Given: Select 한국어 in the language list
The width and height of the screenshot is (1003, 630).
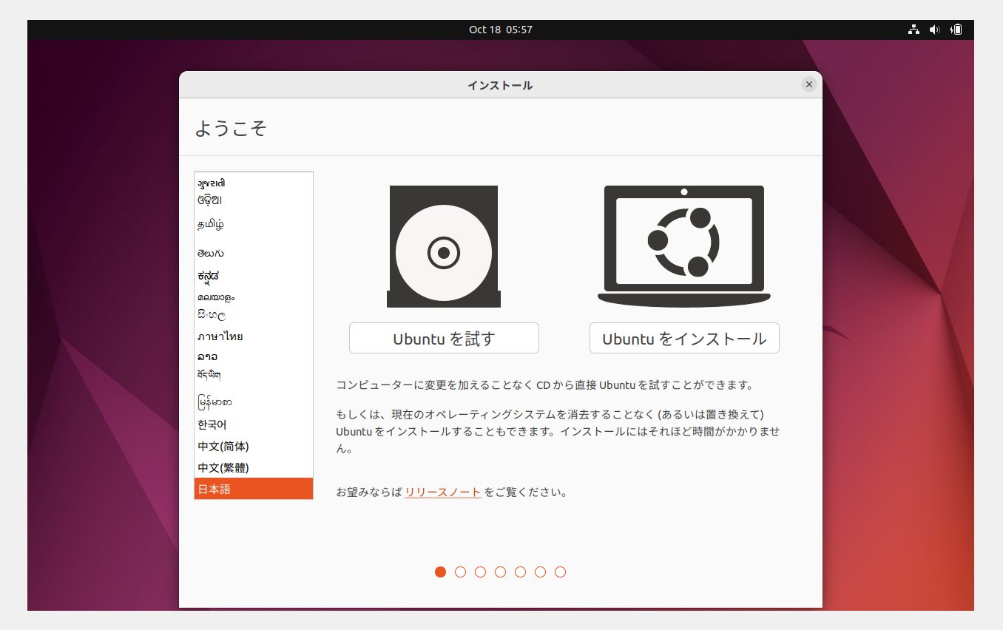Looking at the screenshot, I should 254,425.
